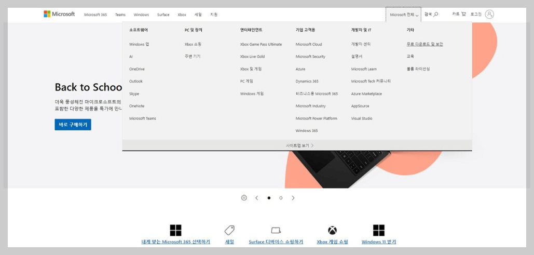Image resolution: width=534 pixels, height=255 pixels.
Task: Click the account profile avatar icon
Action: pos(489,15)
